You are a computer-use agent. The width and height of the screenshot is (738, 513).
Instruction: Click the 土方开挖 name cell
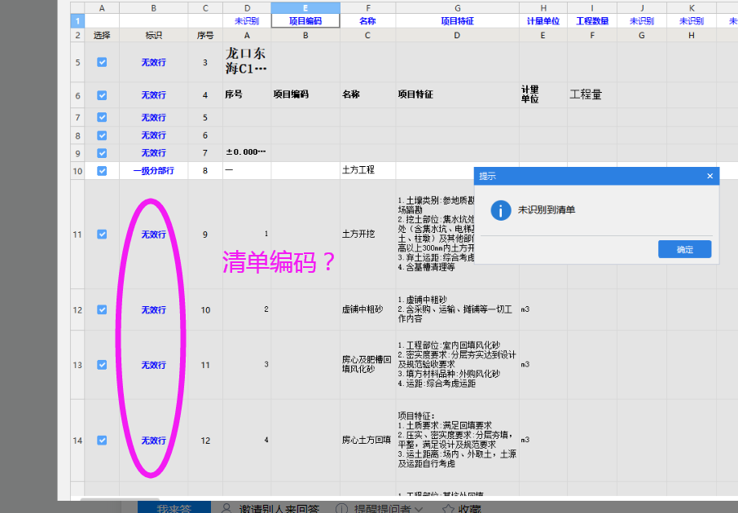pos(367,235)
